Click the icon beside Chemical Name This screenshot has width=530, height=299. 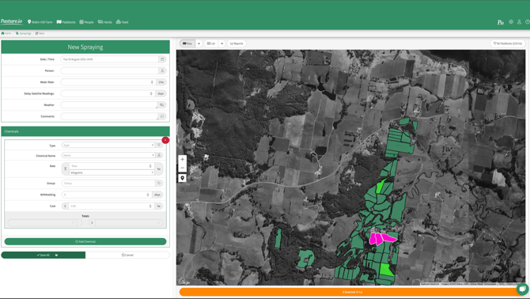(159, 155)
